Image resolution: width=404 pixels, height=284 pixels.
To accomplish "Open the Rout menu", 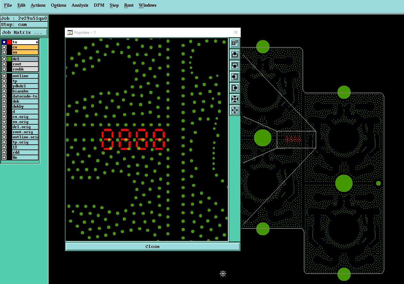I will 129,5.
